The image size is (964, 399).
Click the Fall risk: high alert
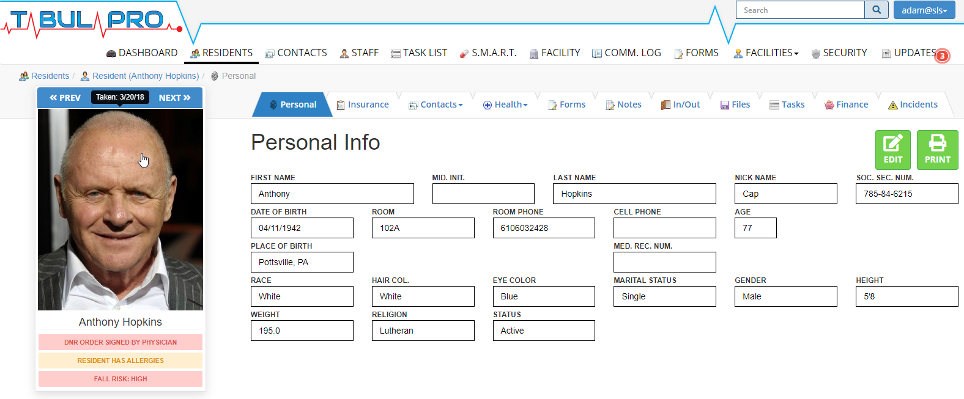click(x=120, y=379)
